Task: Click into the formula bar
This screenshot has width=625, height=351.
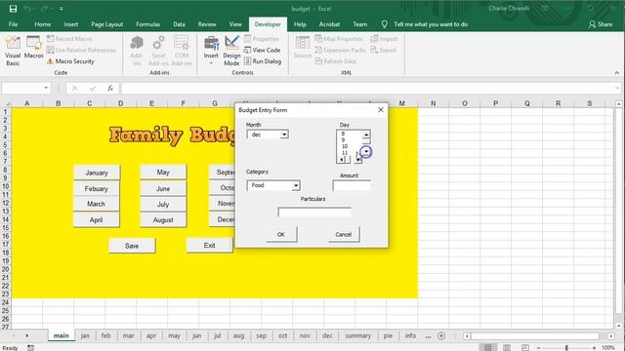Action: (367, 88)
